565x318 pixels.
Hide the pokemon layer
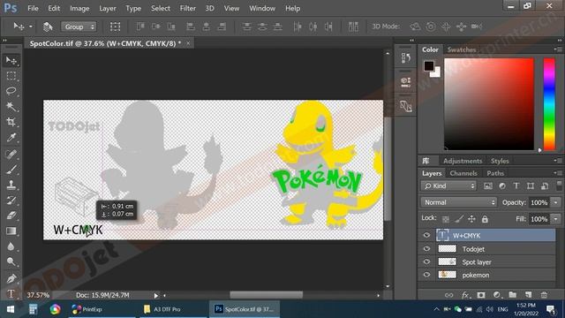[426, 275]
